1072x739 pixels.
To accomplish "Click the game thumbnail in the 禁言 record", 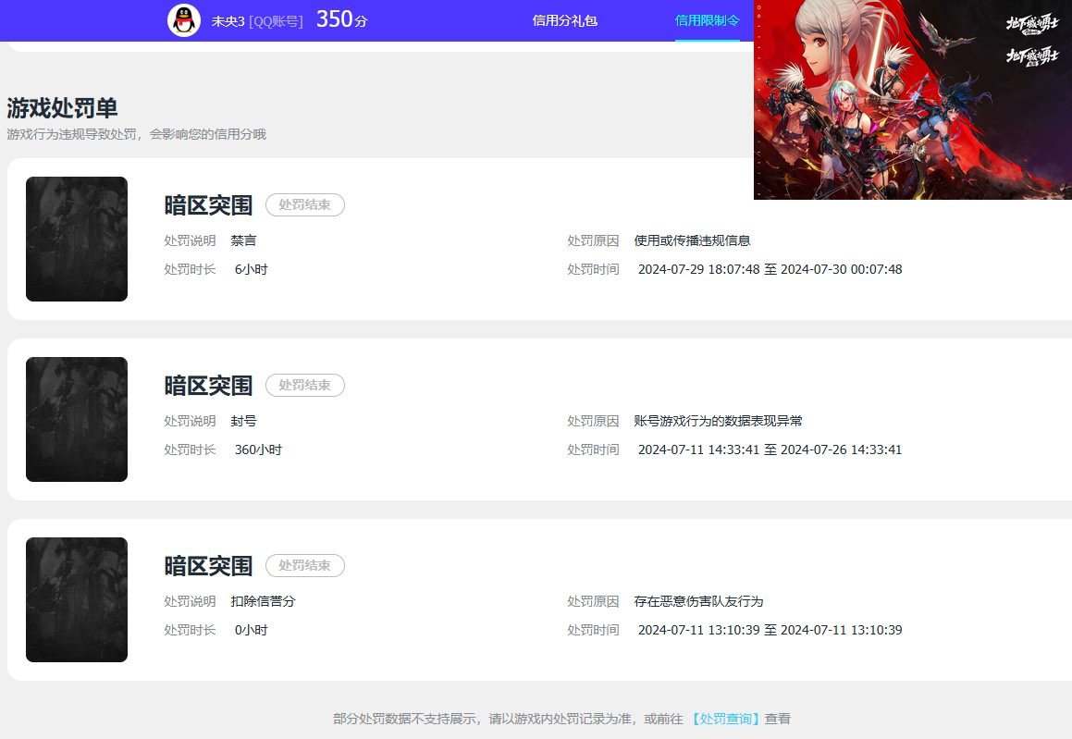I will [x=77, y=239].
